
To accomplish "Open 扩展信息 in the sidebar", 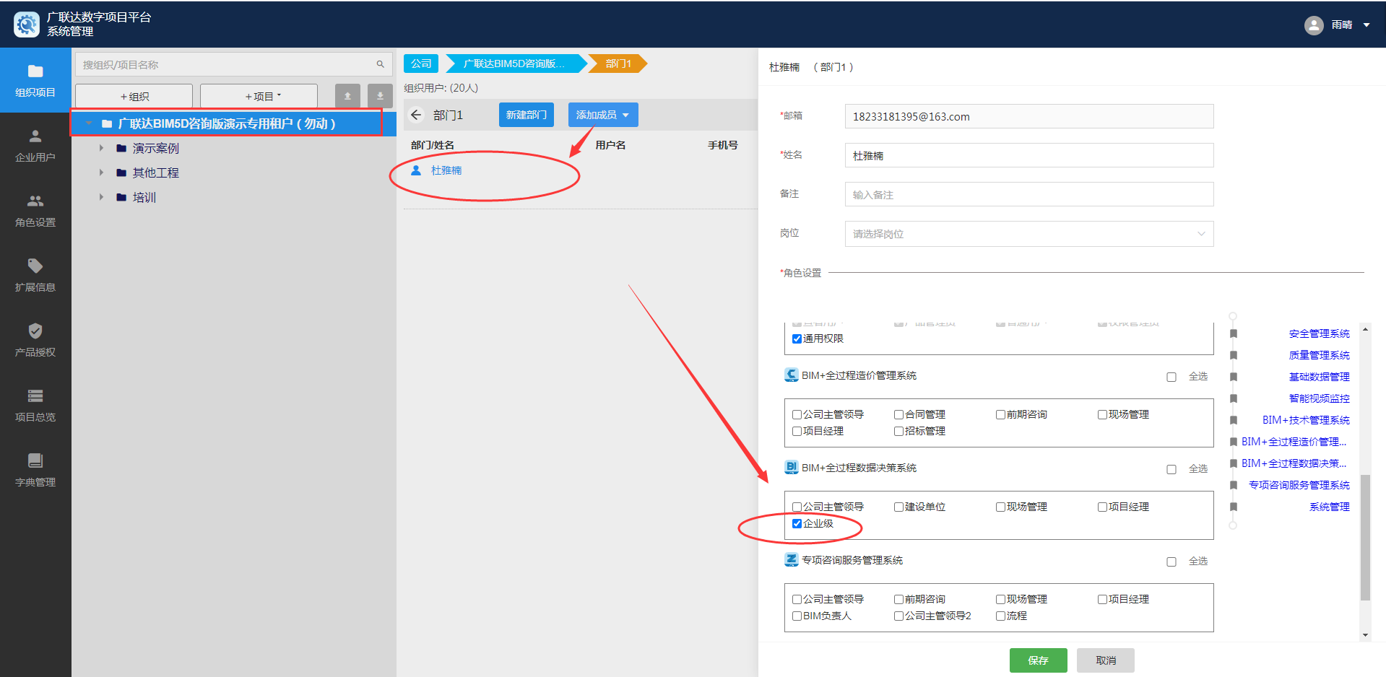I will click(35, 275).
